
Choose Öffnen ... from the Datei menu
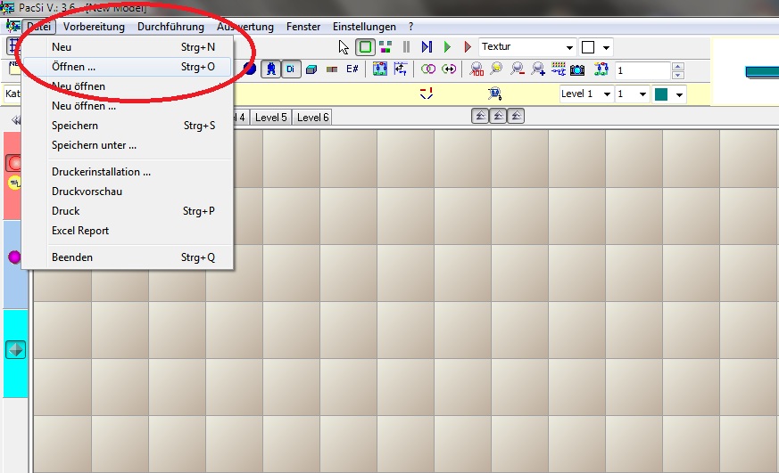(128, 67)
